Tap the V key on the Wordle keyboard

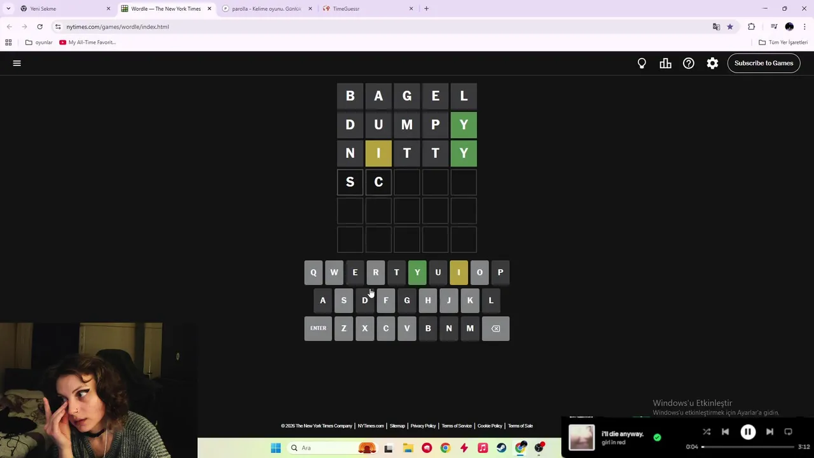click(x=407, y=328)
